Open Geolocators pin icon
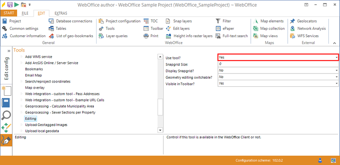The height and width of the screenshot is (165, 340). click(x=293, y=21)
